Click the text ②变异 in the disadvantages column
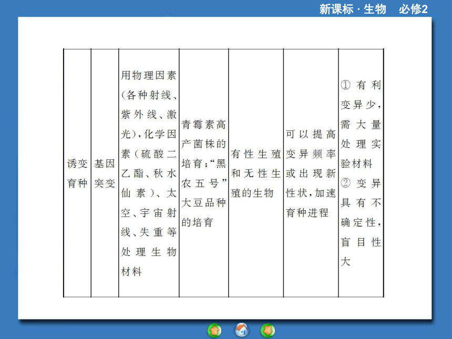This screenshot has height=339, width=452. pyautogui.click(x=361, y=183)
